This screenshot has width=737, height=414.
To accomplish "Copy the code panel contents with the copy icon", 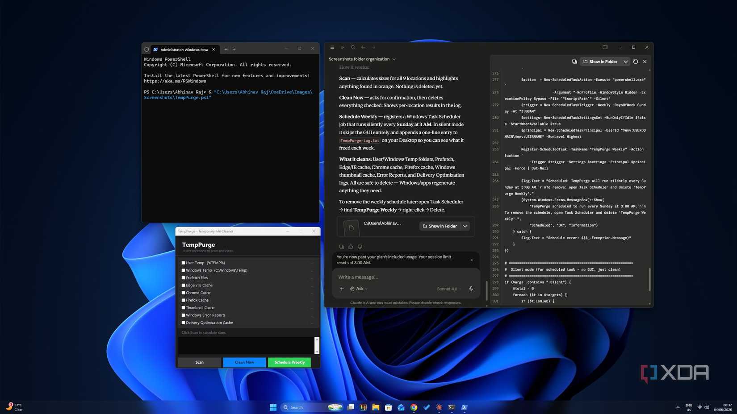I will (x=574, y=62).
